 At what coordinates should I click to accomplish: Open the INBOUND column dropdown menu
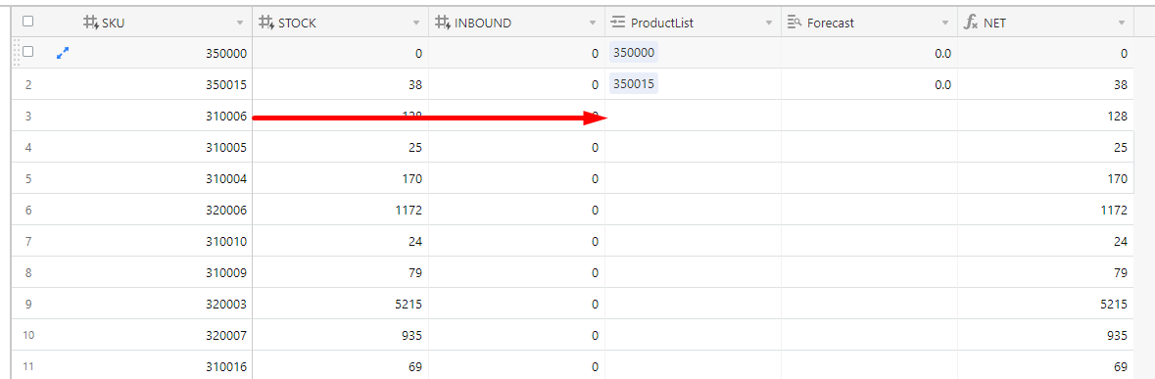point(593,24)
